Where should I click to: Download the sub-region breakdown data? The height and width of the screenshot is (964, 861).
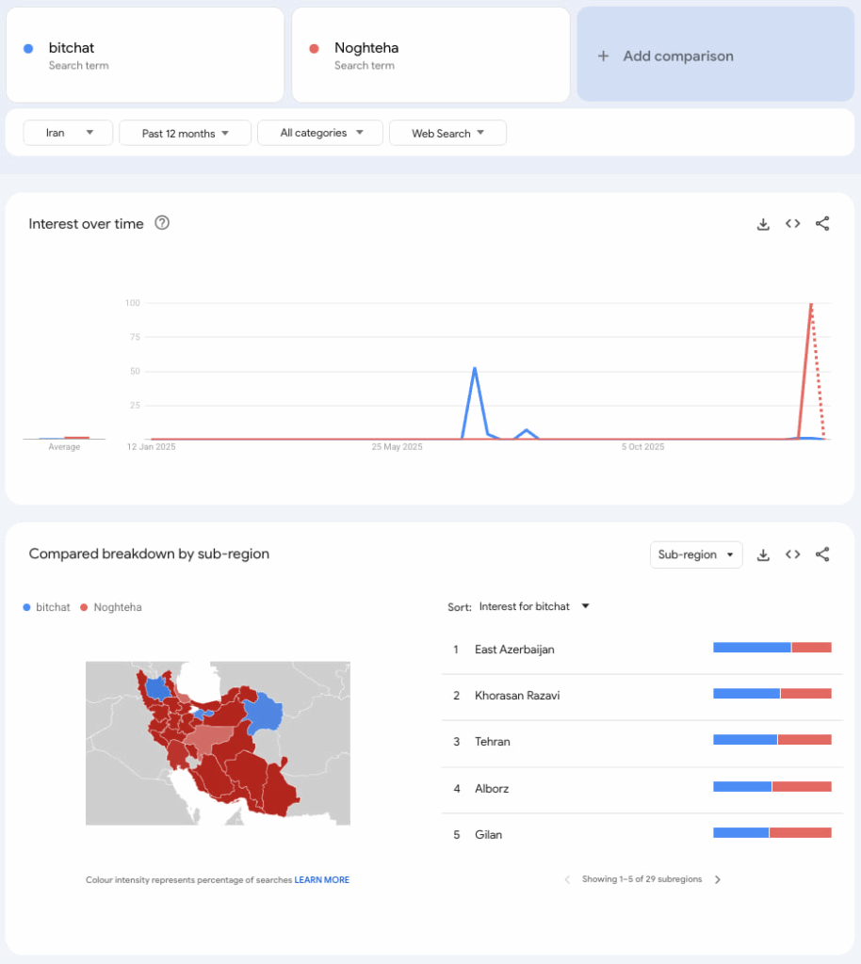(x=763, y=554)
